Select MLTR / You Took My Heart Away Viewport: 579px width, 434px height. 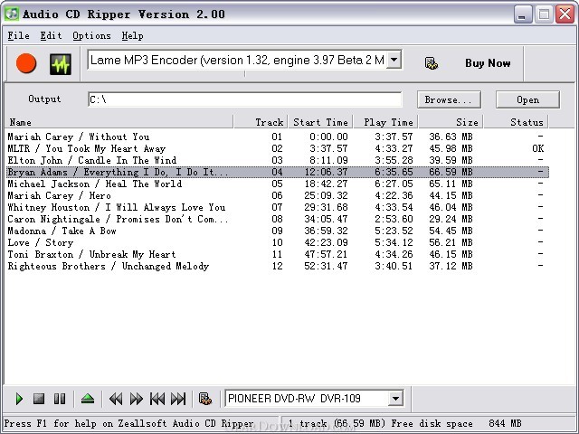(x=277, y=148)
